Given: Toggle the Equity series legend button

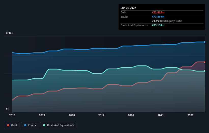Looking at the screenshot, I should 30,125.
